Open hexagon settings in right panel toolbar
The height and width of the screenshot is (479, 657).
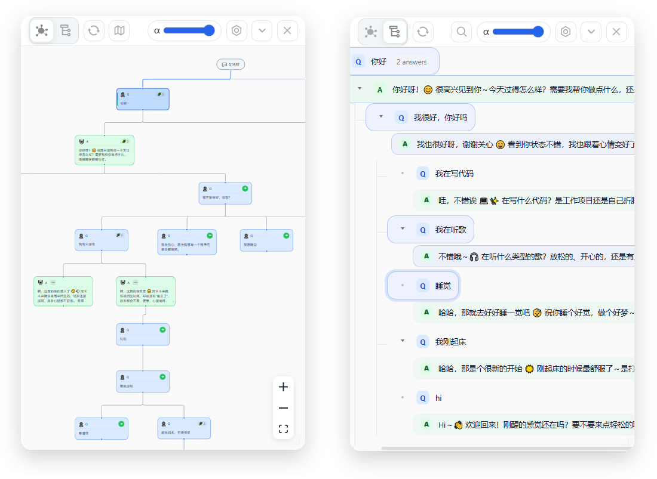(566, 32)
